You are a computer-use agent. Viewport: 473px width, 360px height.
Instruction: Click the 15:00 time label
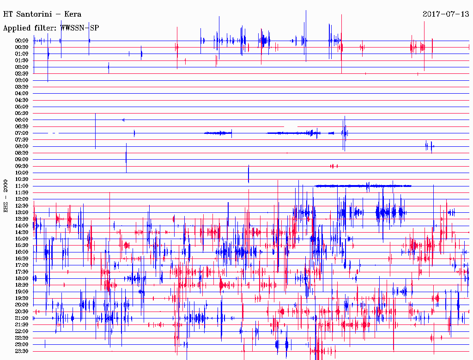pyautogui.click(x=21, y=239)
